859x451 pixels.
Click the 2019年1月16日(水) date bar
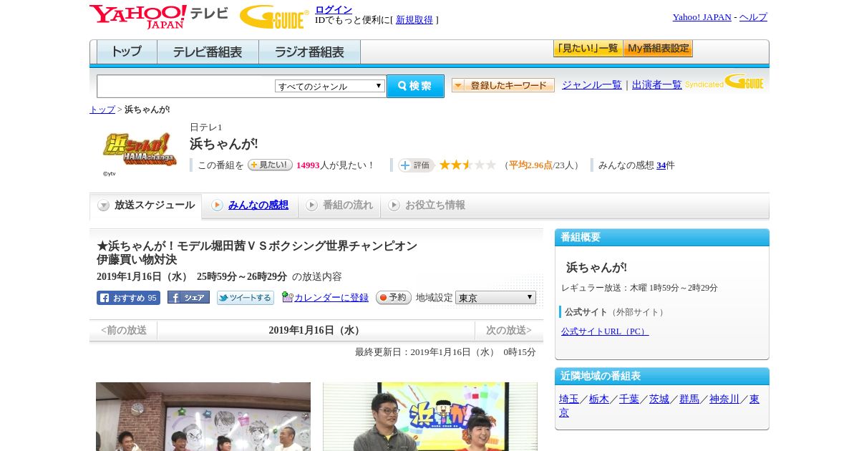pos(316,330)
